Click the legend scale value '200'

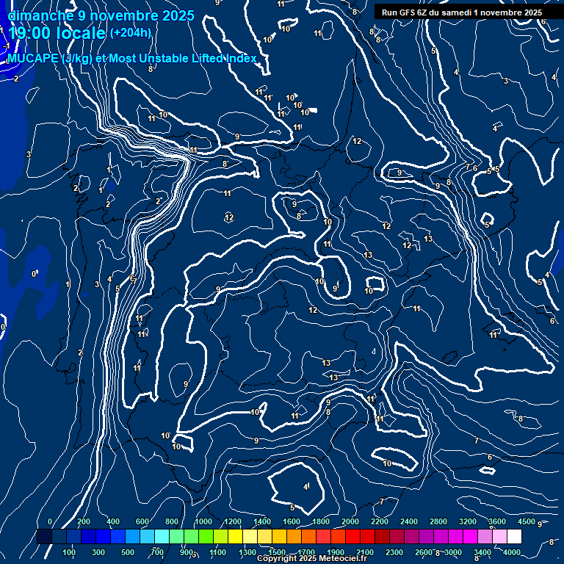click(x=84, y=521)
